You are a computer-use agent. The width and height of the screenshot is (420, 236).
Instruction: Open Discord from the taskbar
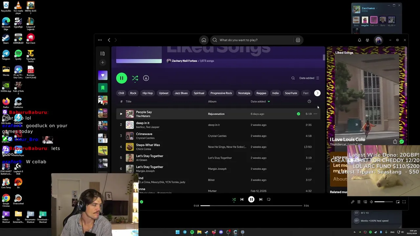(x=221, y=232)
